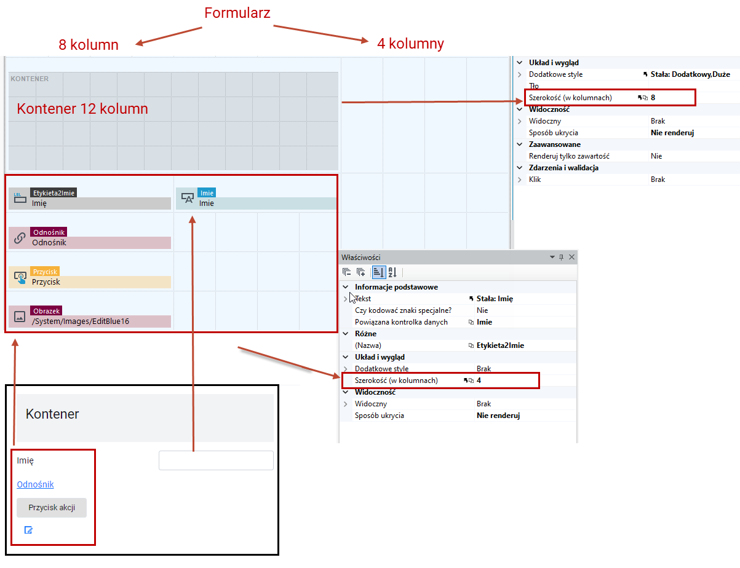Collapse the Zdarzenia i walidacja section
Viewport: 740px width, 568px height.
520,168
